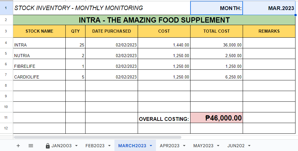Open MARCH2023 tab dropdown arrow
Image resolution: width=298 pixels, height=151 pixels.
[151, 146]
